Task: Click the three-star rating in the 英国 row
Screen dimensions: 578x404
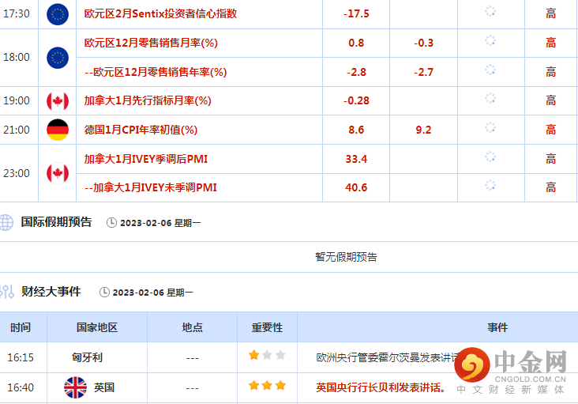Action: pos(267,386)
